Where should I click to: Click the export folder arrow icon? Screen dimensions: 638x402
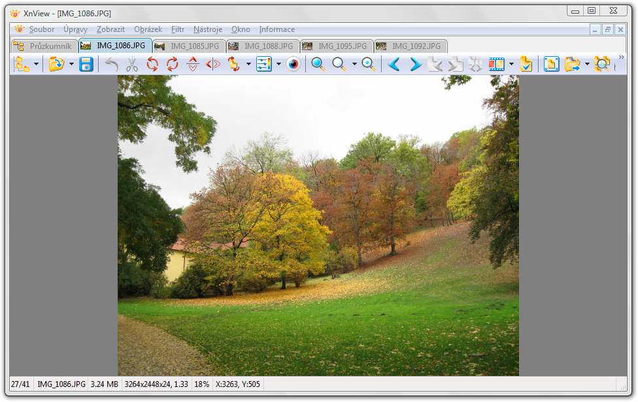pos(572,64)
